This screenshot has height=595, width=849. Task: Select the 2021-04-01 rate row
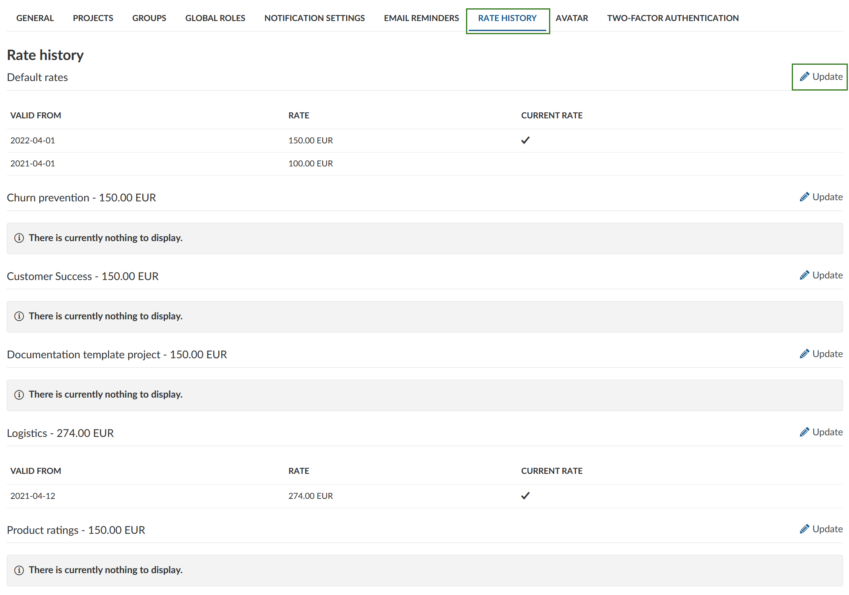point(33,164)
